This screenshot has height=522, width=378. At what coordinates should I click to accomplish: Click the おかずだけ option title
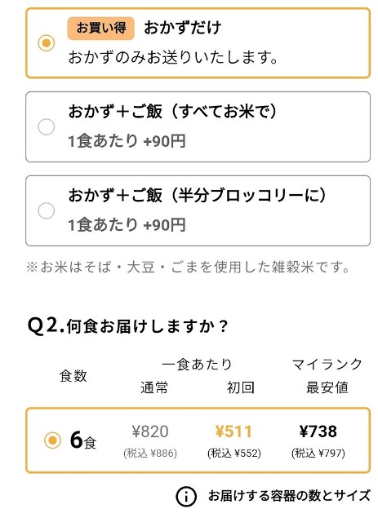point(183,28)
